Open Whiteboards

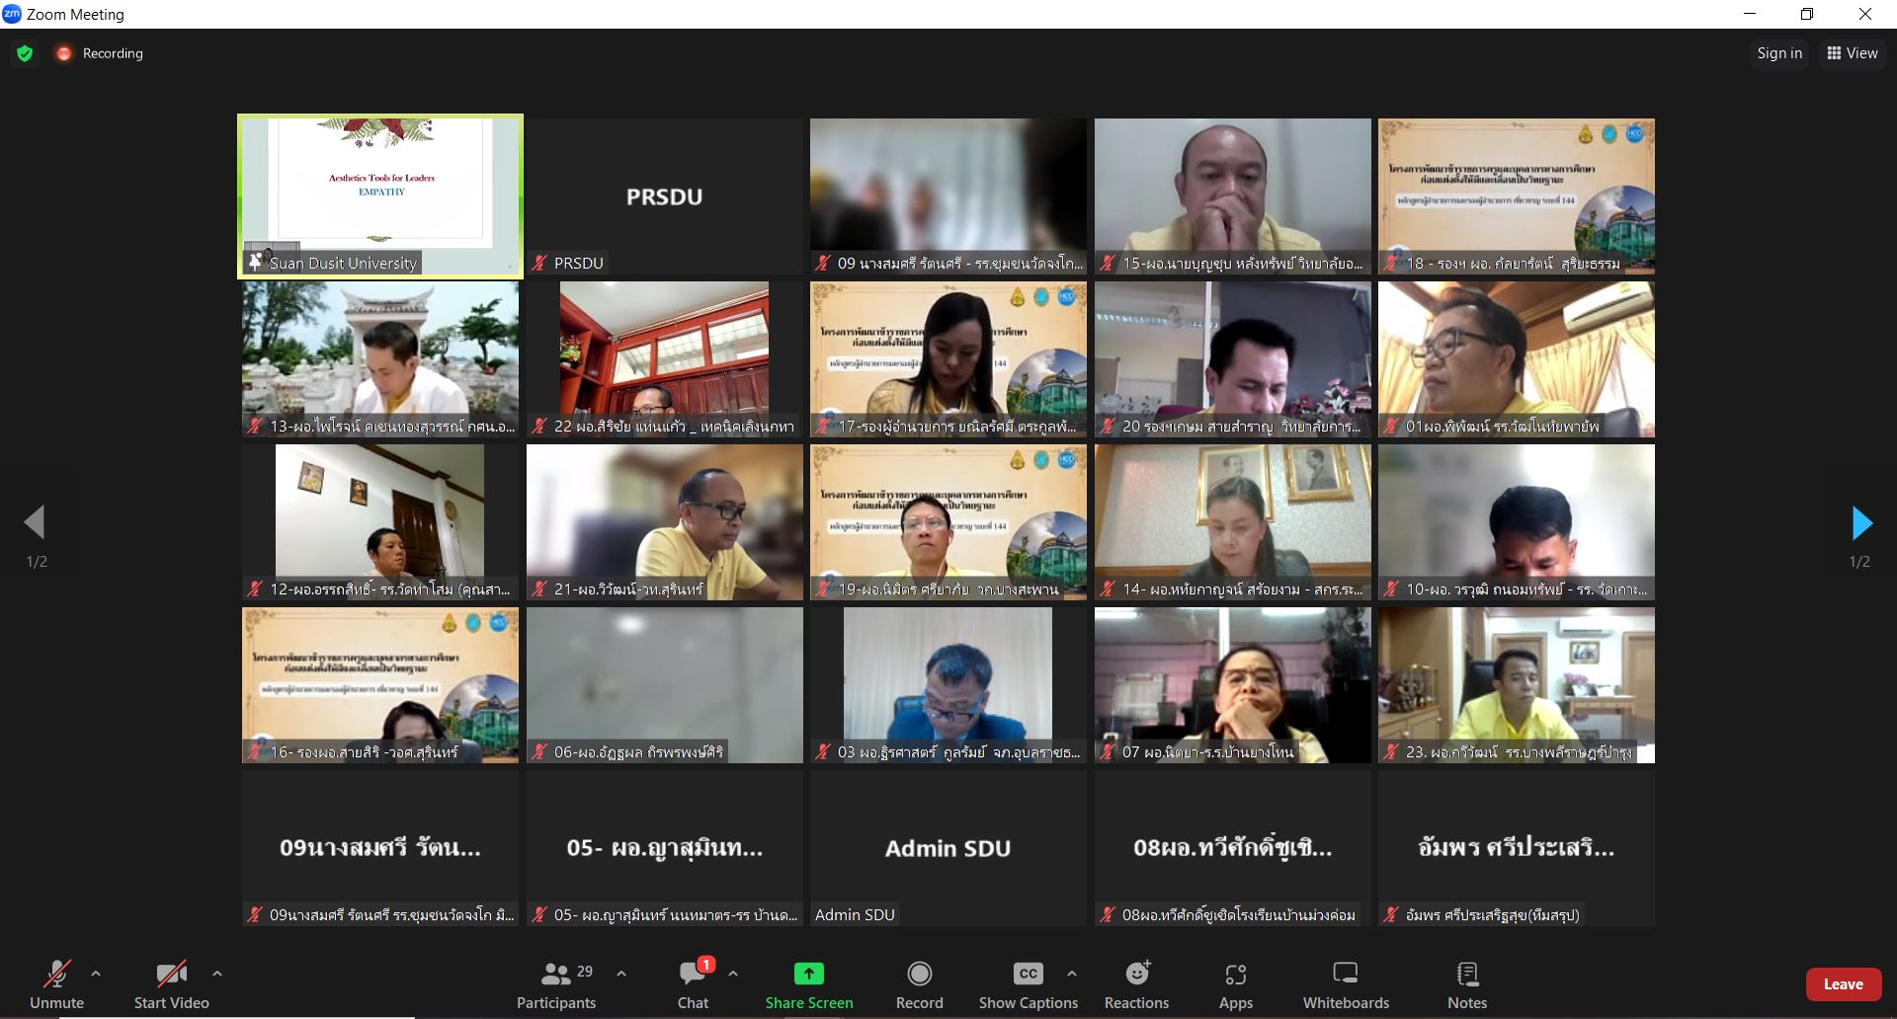tap(1345, 985)
